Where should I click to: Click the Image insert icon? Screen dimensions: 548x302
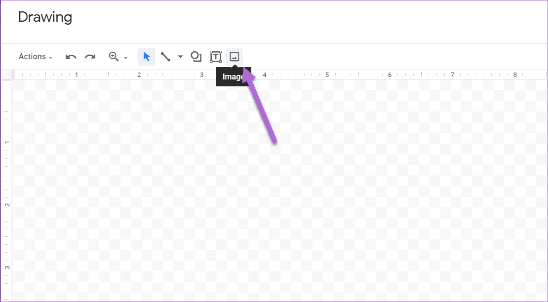coord(234,56)
